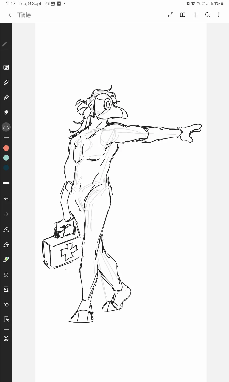The height and width of the screenshot is (382, 229).
Task: Open the three-dot more options menu
Action: pos(219,15)
